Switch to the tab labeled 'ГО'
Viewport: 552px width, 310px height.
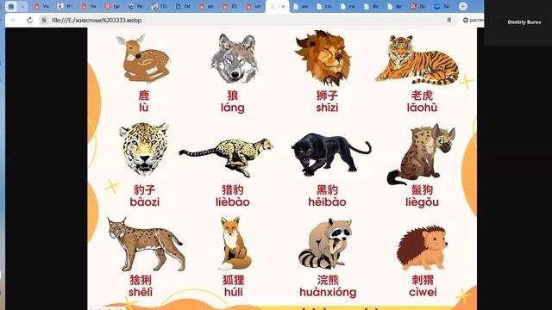point(159,6)
